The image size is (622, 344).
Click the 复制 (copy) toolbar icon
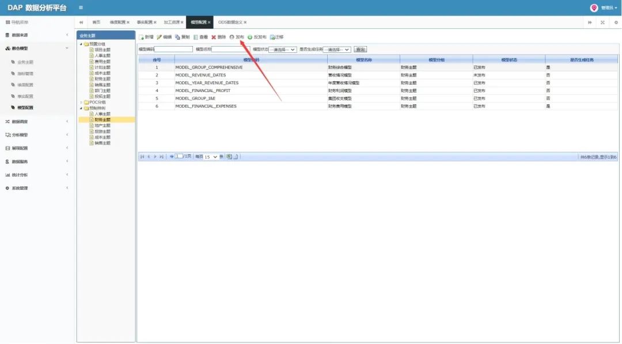(x=177, y=37)
